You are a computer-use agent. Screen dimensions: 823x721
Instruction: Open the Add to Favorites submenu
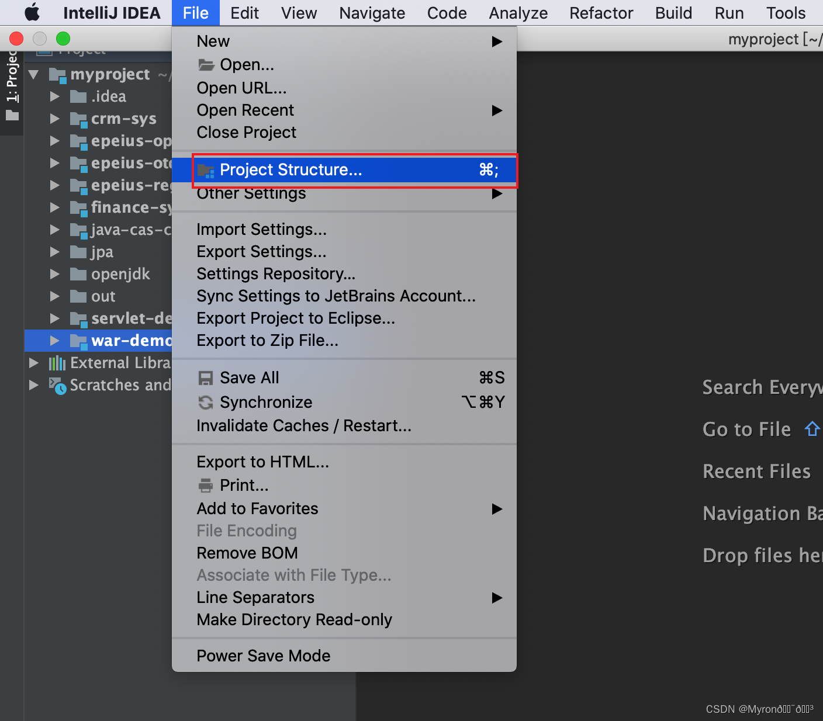coord(344,509)
